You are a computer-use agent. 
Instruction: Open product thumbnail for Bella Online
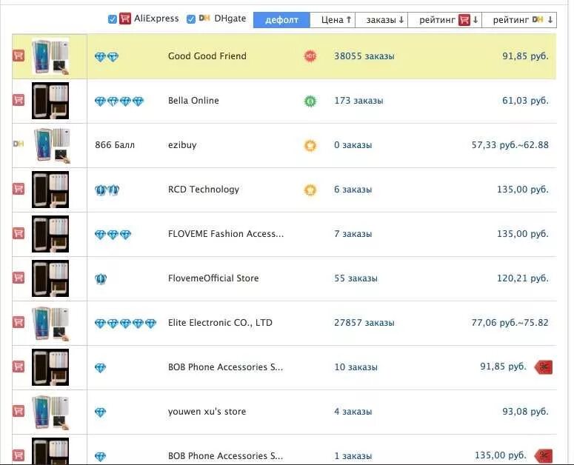50,101
